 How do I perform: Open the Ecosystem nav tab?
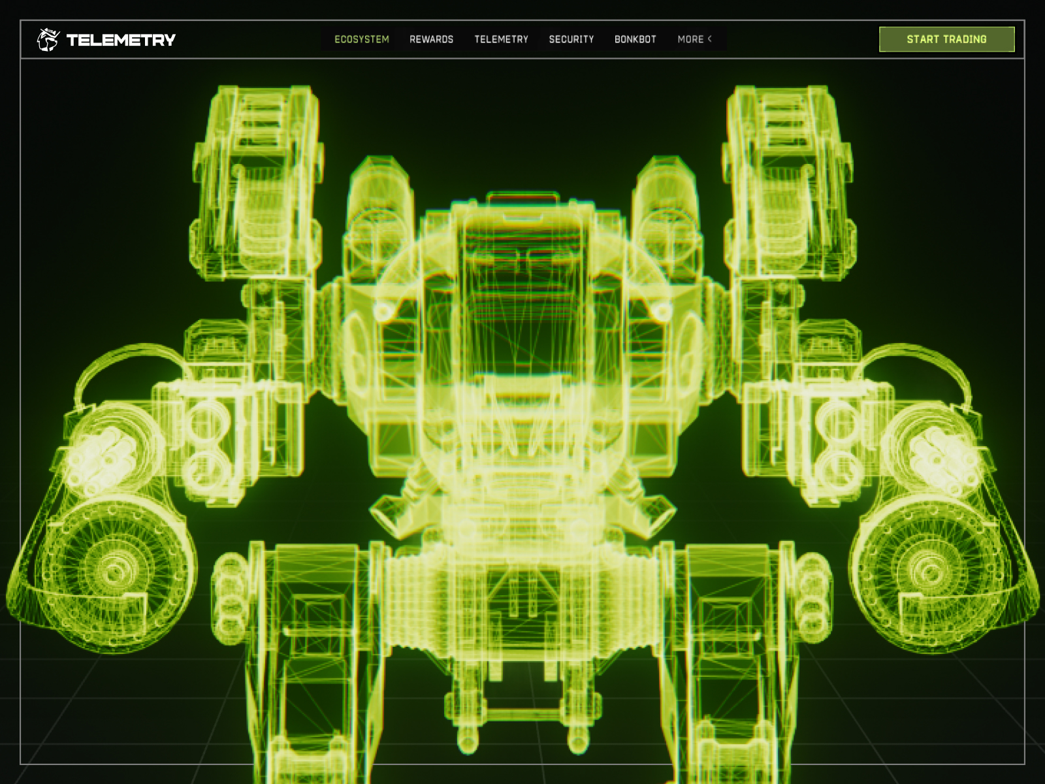pyautogui.click(x=361, y=39)
